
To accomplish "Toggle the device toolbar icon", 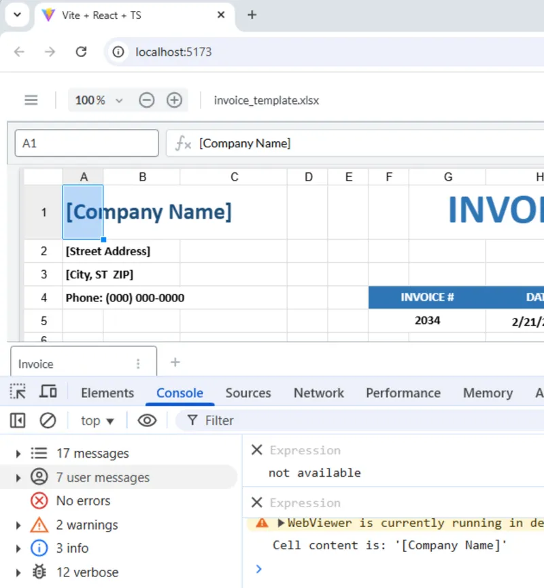I will [x=48, y=392].
